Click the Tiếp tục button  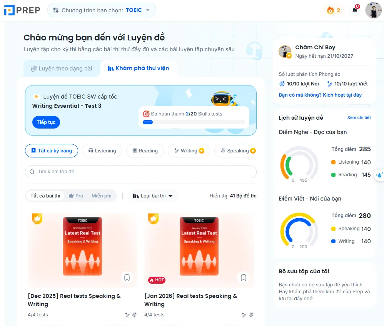(x=46, y=122)
